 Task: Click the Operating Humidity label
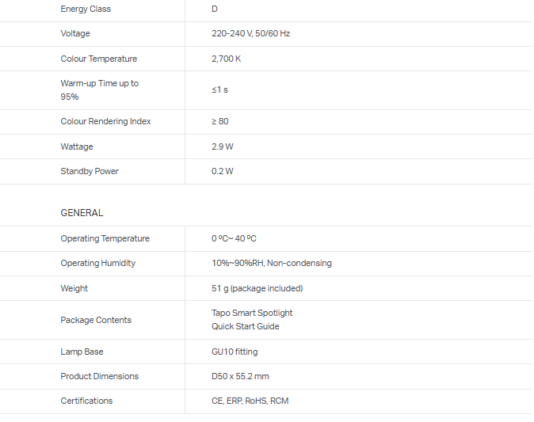tap(97, 264)
